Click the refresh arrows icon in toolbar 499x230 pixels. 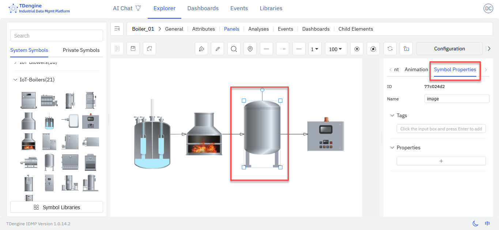click(390, 49)
